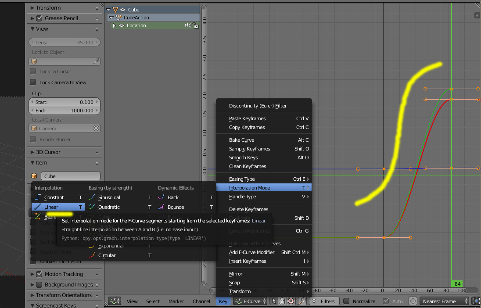Toggle the Lock Camera to View checkbox
The height and width of the screenshot is (308, 481).
[x=33, y=82]
